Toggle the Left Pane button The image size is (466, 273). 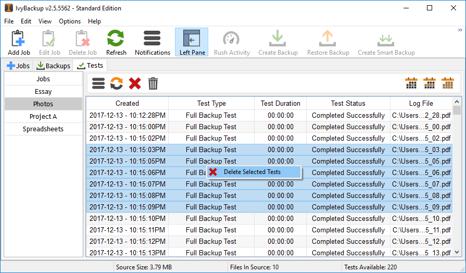(192, 42)
